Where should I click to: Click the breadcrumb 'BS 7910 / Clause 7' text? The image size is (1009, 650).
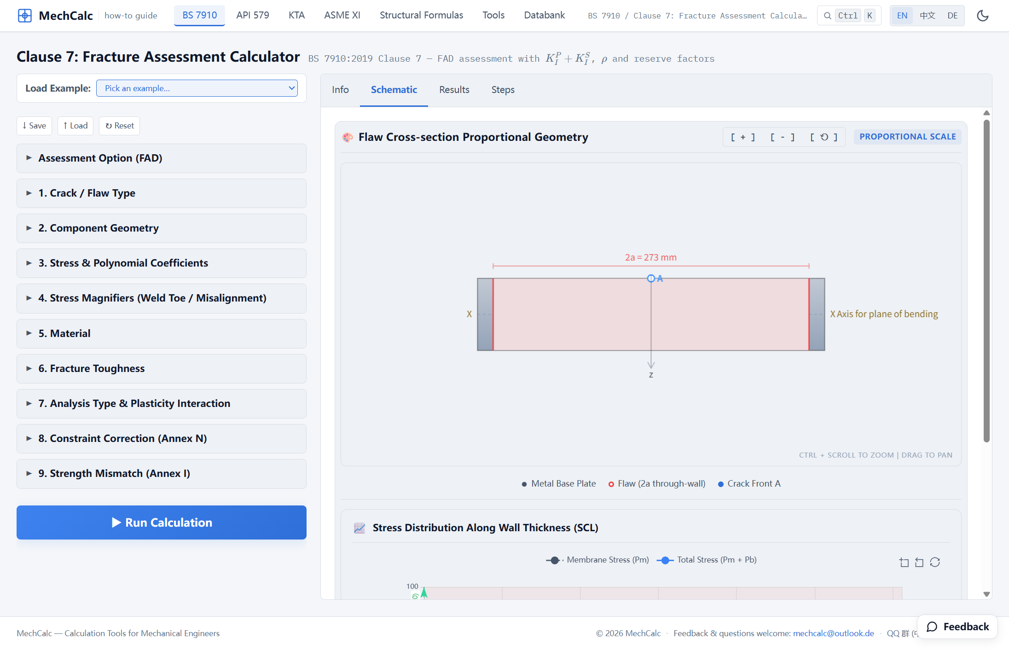tap(697, 16)
